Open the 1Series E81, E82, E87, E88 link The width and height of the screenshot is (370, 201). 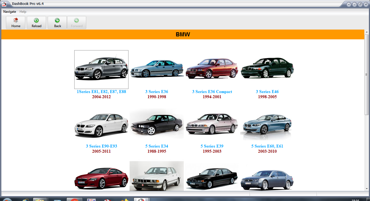pos(101,92)
